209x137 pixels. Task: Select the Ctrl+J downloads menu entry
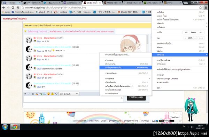point(180,64)
